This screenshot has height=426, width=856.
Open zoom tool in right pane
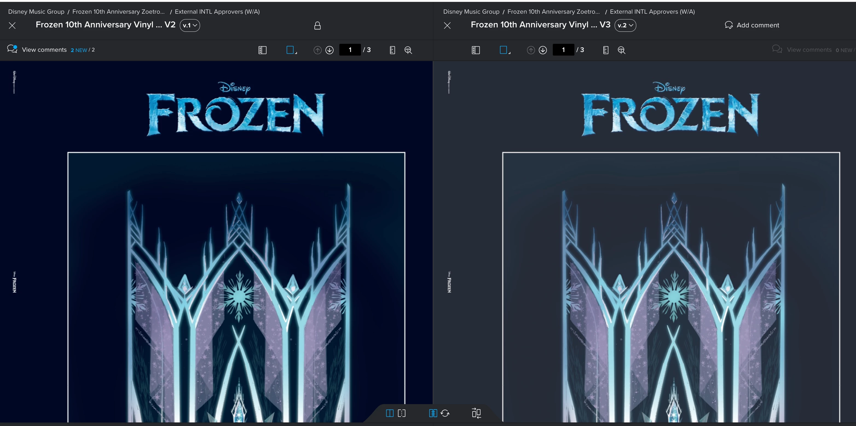click(x=621, y=50)
